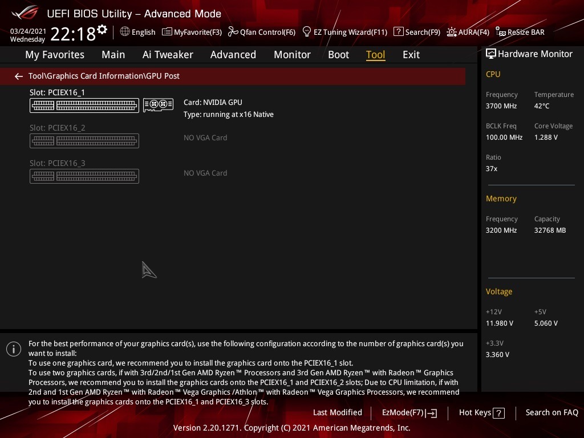Open Search(F9) question mark icon
The width and height of the screenshot is (584, 438).
398,32
